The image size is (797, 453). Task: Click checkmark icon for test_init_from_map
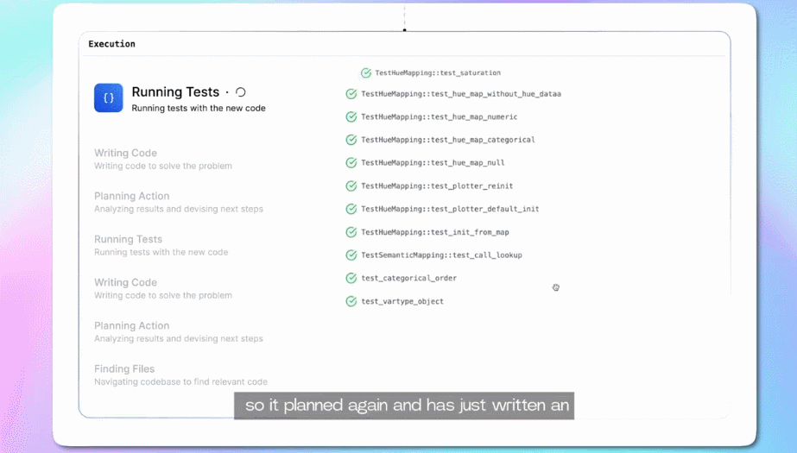[351, 232]
